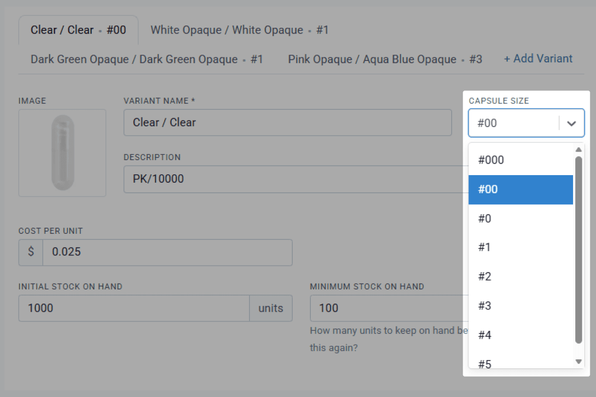Open the Pink Opaque / Aqua Blue Opaque tab
596x397 pixels.
click(385, 59)
